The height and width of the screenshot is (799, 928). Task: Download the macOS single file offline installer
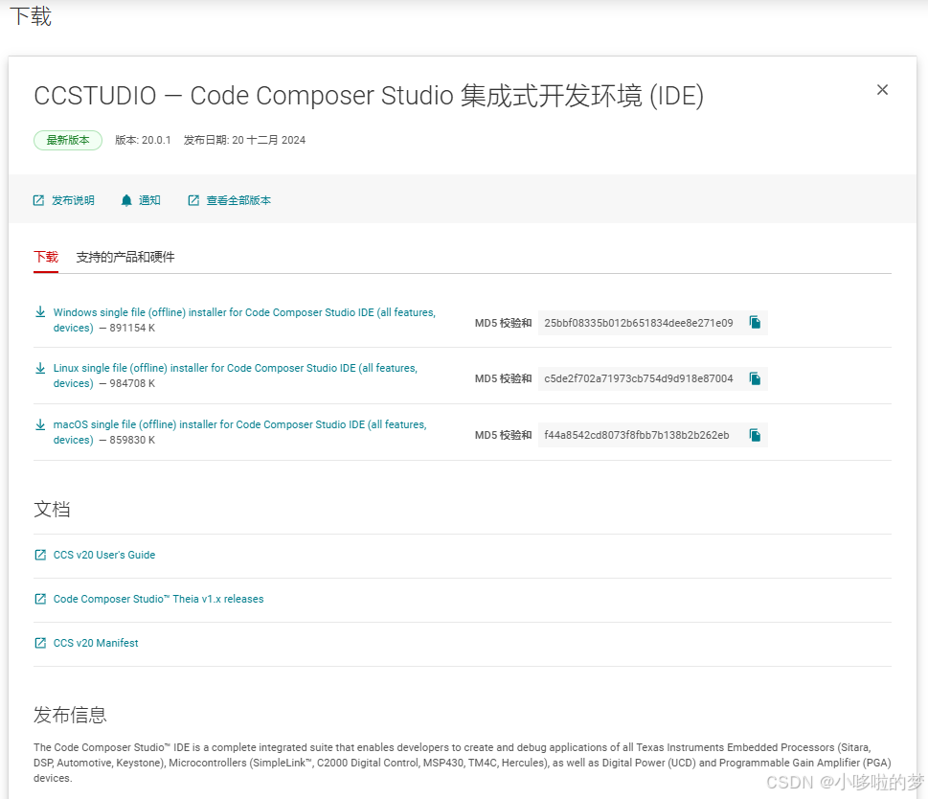239,432
